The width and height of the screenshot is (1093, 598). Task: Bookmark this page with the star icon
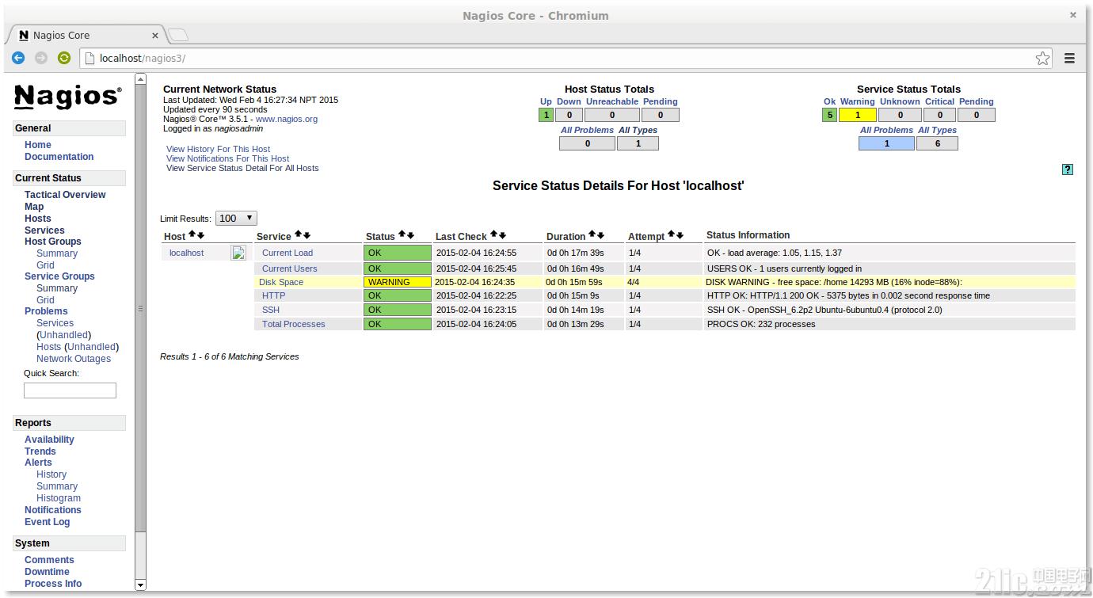pyautogui.click(x=1043, y=58)
